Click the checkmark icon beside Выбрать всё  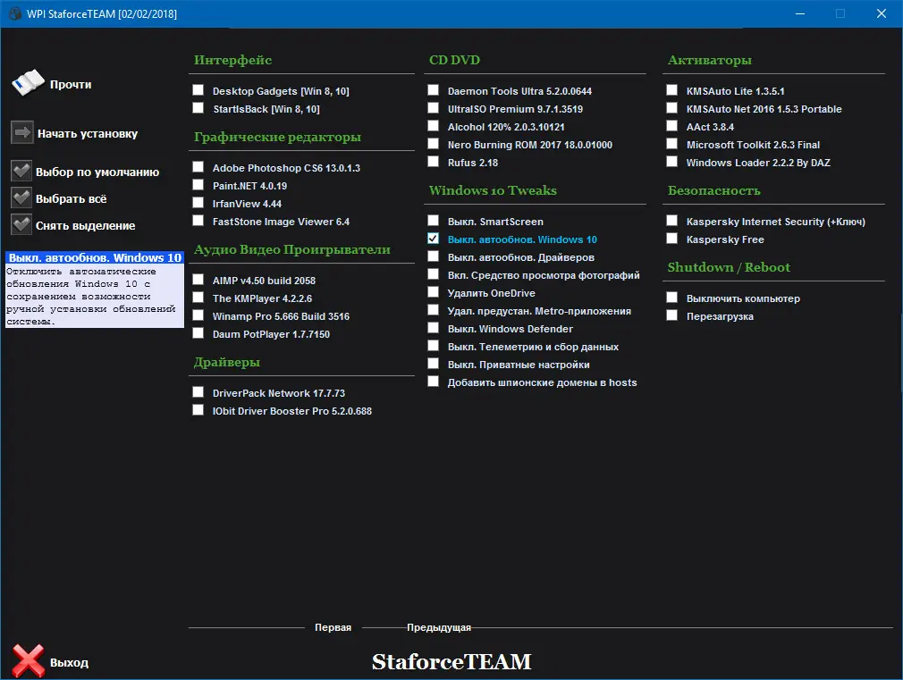point(21,198)
